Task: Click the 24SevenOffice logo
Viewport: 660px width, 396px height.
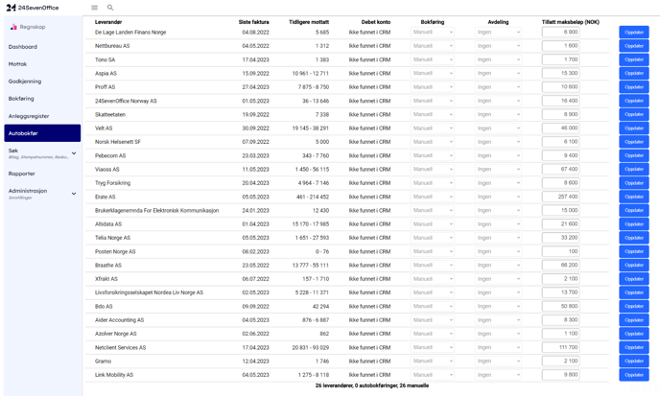Action: pos(33,8)
